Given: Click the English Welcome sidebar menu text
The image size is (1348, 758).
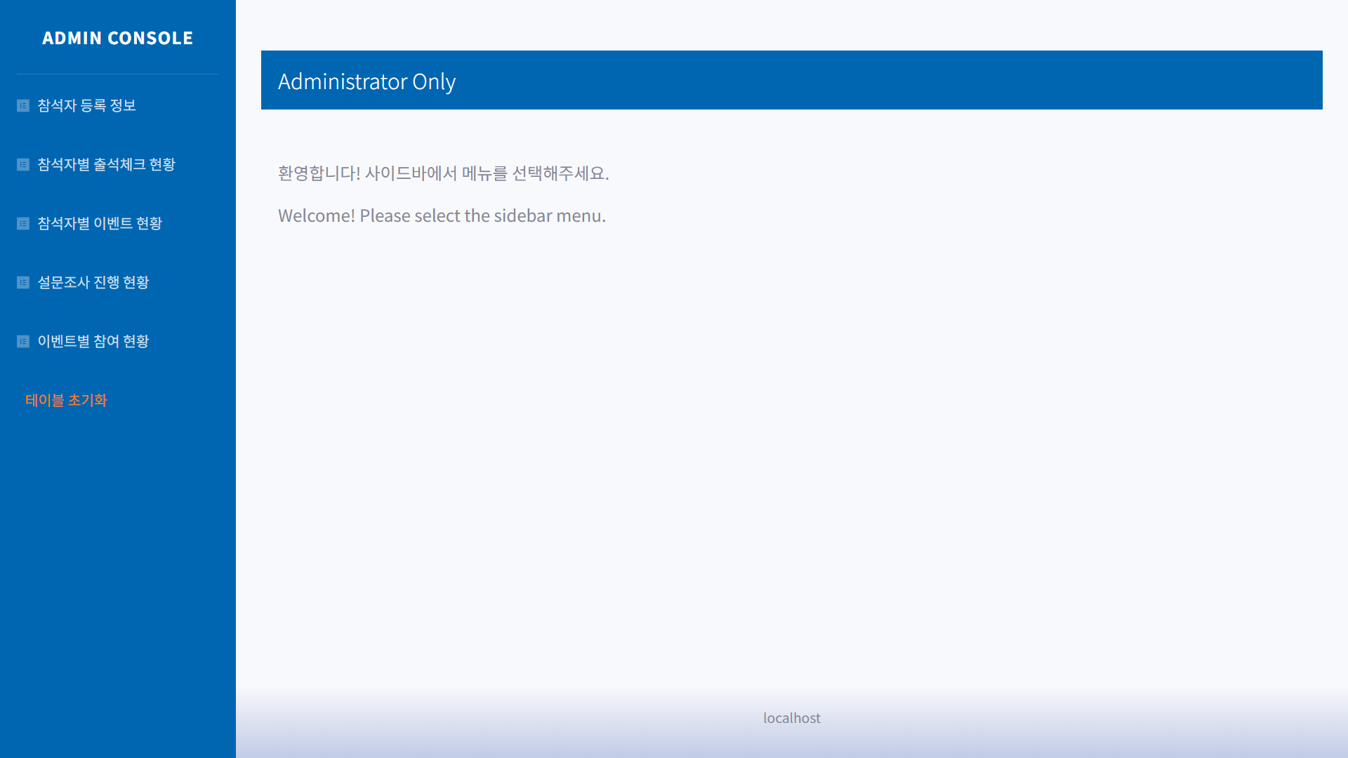Looking at the screenshot, I should pos(442,215).
